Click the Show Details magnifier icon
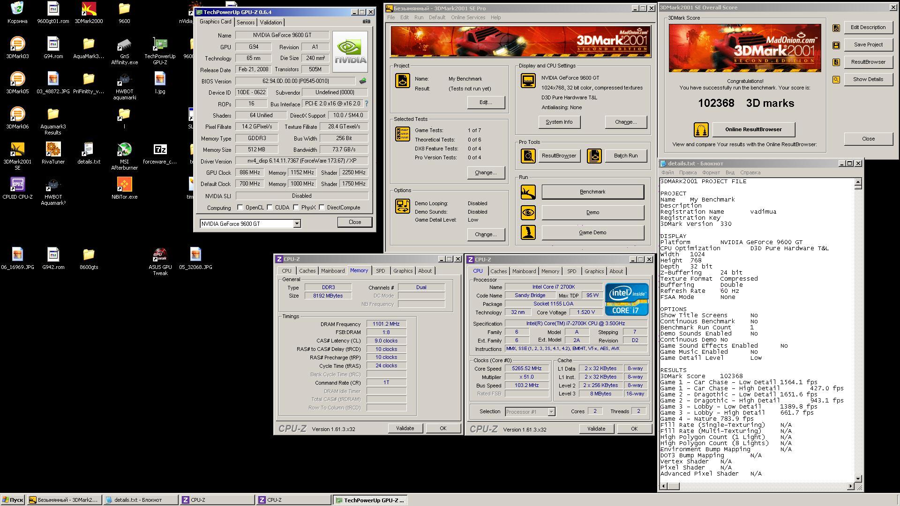 836,80
